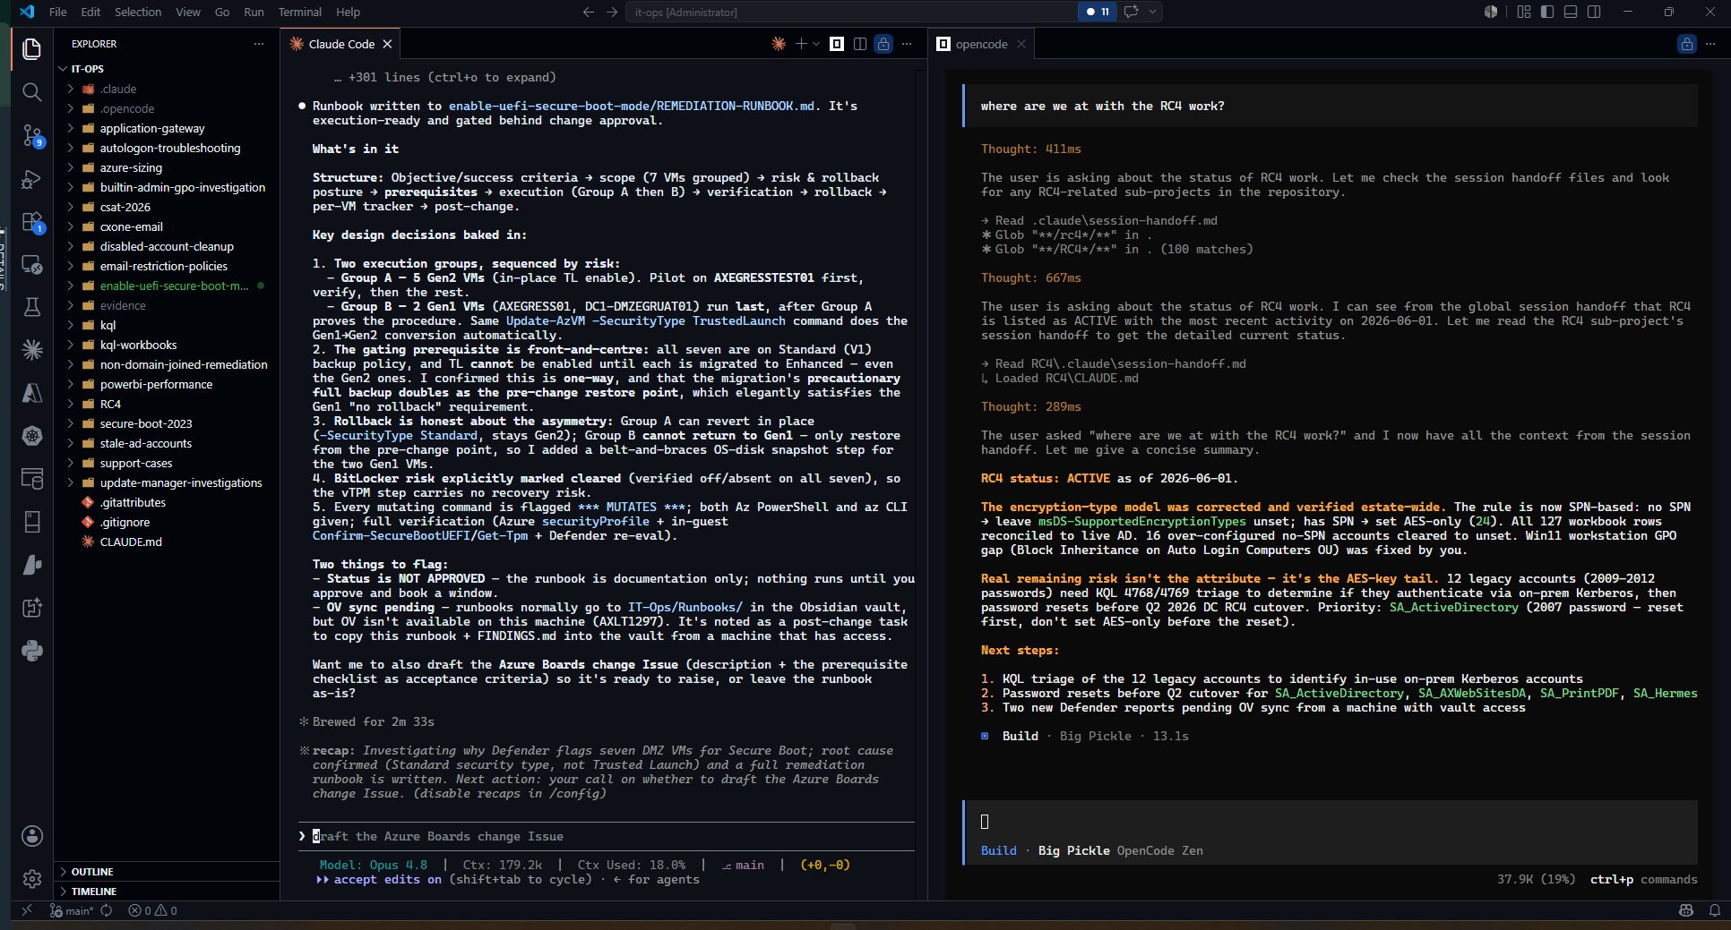This screenshot has width=1731, height=930.
Task: Expand the azure-sizing folder
Action: tap(131, 167)
